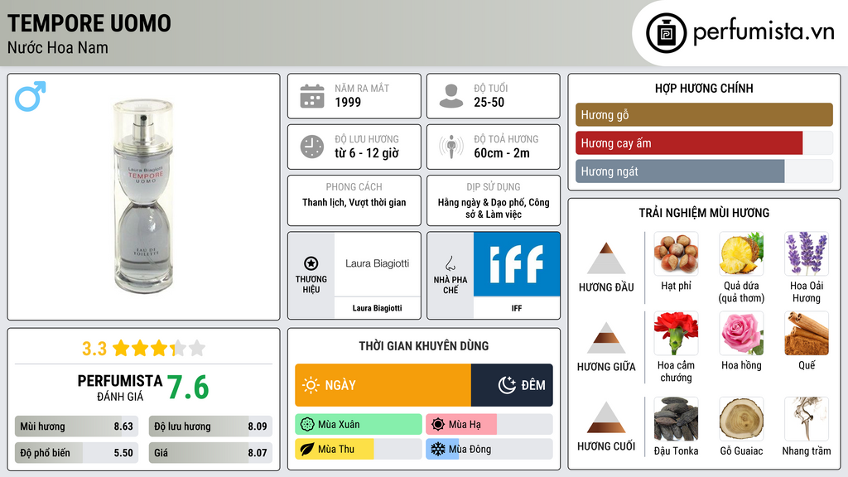Click the Mùa Đông season bar
This screenshot has height=477, width=848.
pyautogui.click(x=489, y=450)
